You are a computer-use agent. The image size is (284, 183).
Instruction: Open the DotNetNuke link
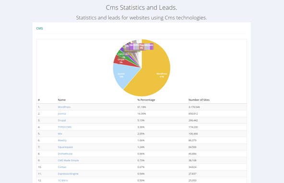65,154
